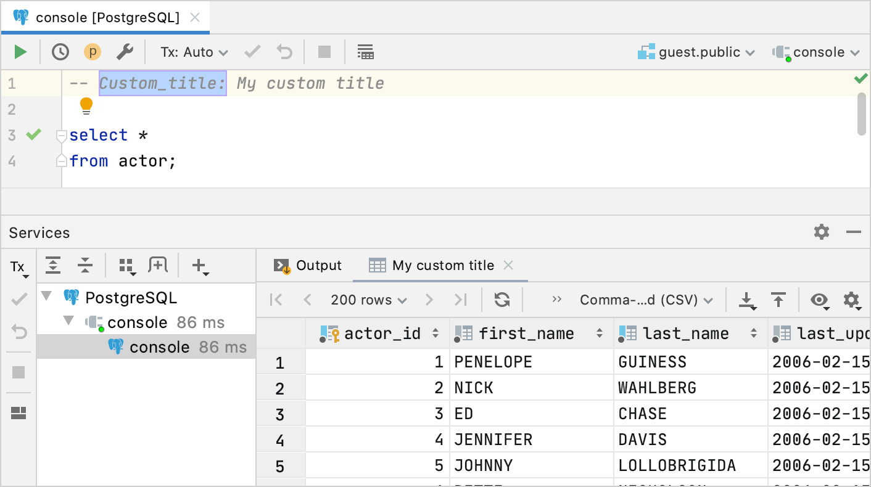The width and height of the screenshot is (871, 487).
Task: Open console settings with wrench icon
Action: (x=125, y=52)
